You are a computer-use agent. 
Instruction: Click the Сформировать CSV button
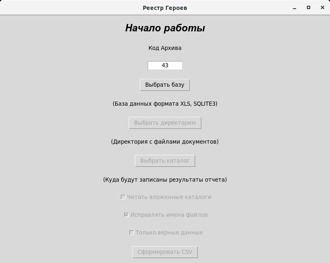[x=165, y=252]
